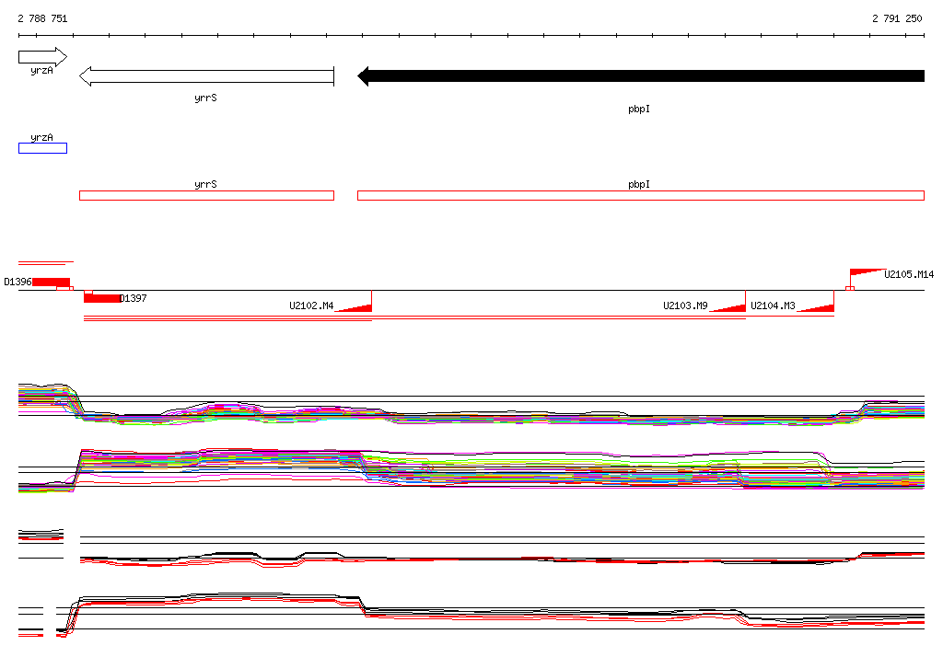This screenshot has height=657, width=943.
Task: Select the white yrrS gene arrow
Action: [x=206, y=76]
